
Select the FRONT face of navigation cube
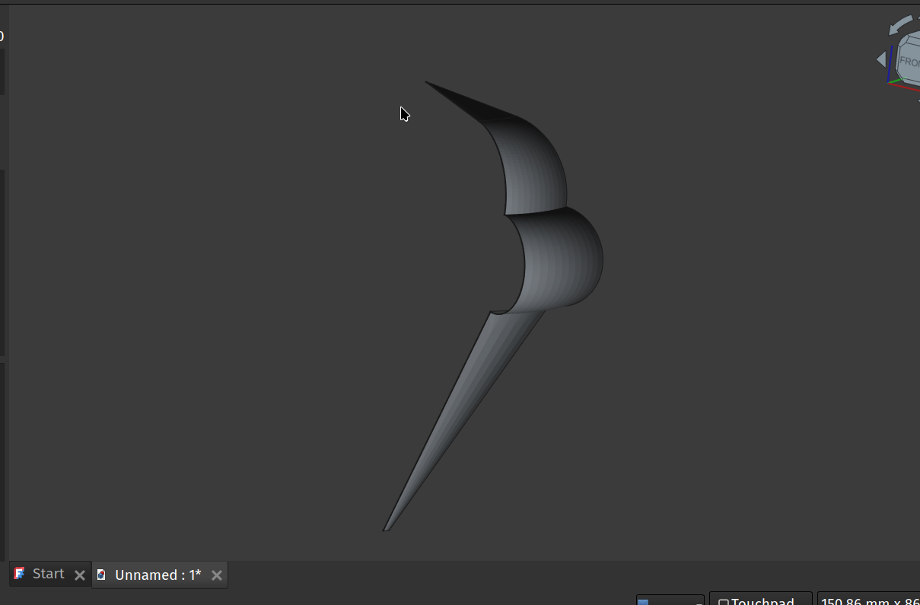pyautogui.click(x=910, y=61)
